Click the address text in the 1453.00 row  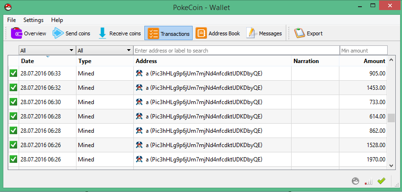click(x=204, y=88)
